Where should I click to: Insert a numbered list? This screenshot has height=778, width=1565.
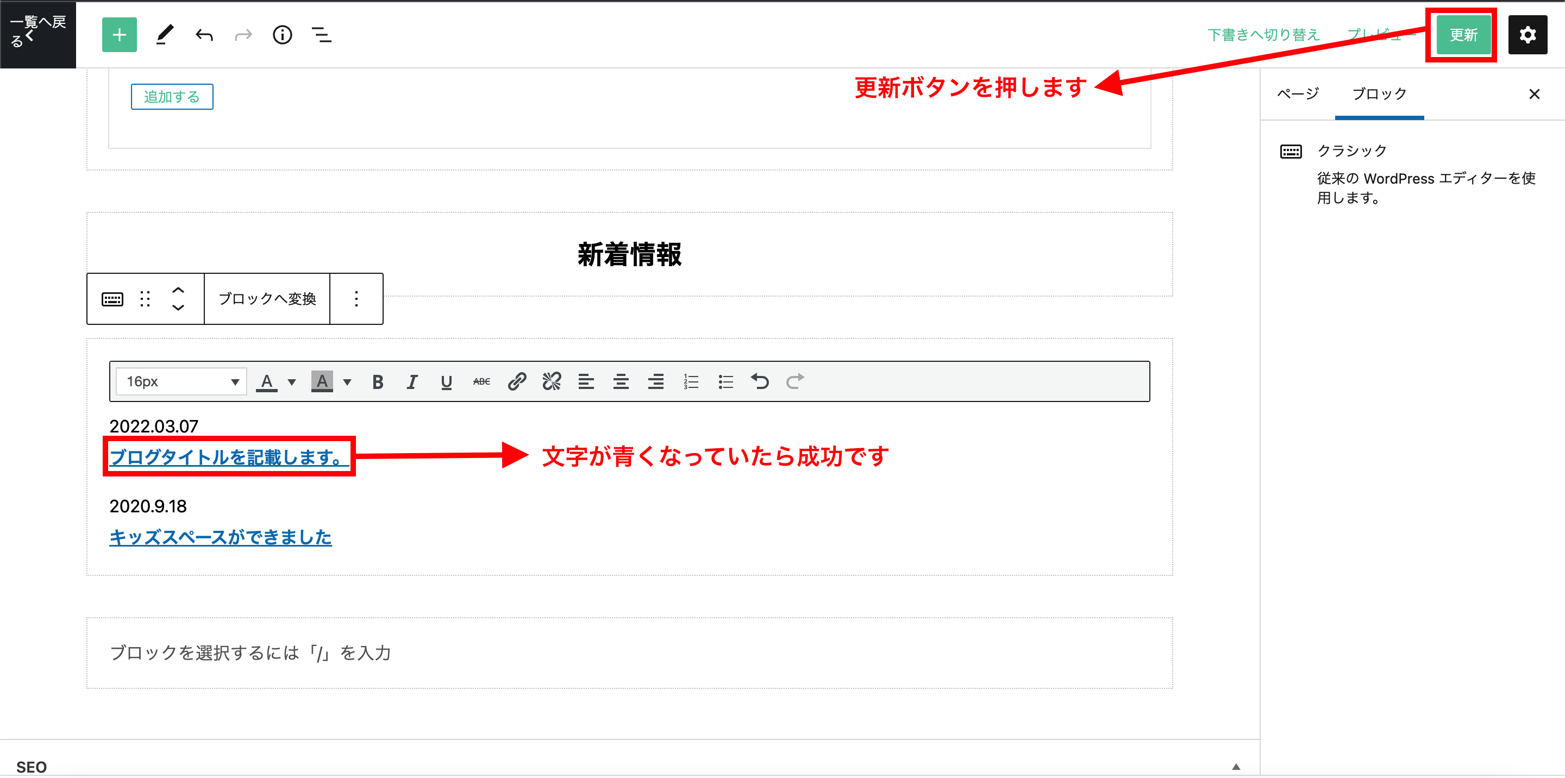691,381
